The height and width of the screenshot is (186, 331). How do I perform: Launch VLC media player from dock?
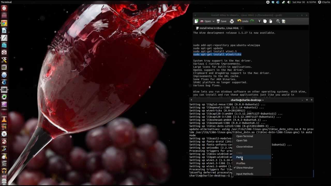(4, 119)
